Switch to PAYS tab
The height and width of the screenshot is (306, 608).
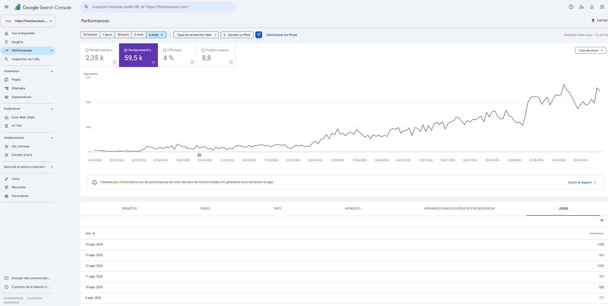pos(277,209)
